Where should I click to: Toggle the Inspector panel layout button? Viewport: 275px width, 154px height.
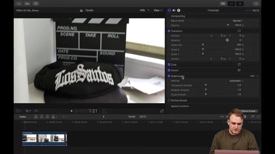(240, 3)
